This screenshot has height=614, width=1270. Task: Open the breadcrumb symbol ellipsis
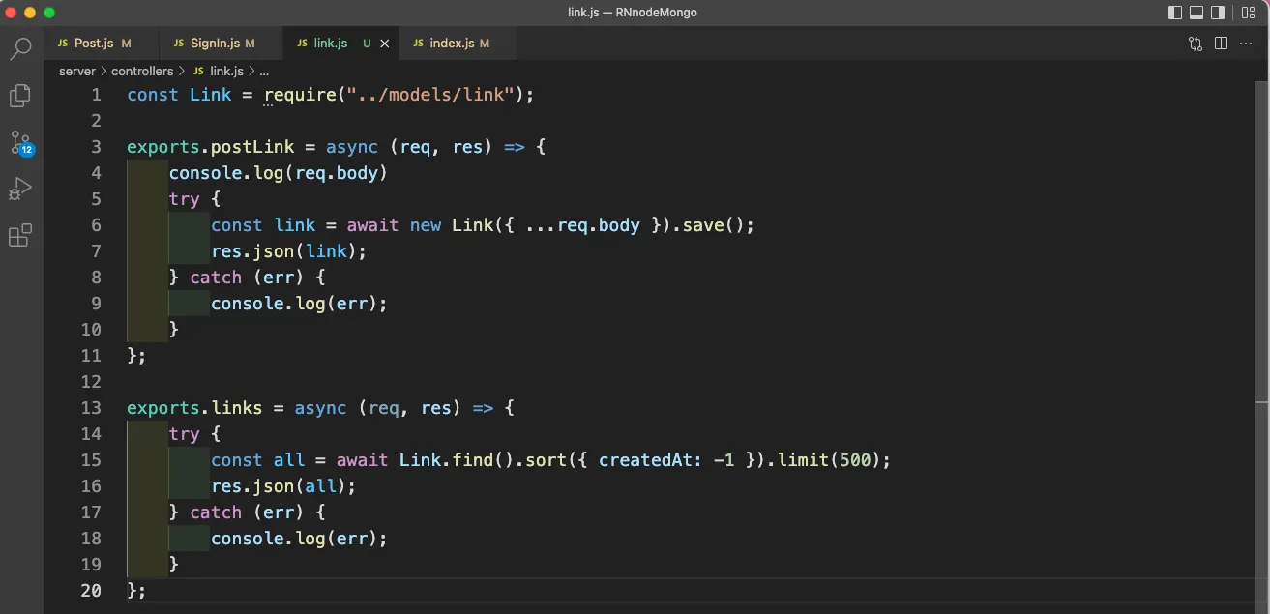(x=264, y=72)
